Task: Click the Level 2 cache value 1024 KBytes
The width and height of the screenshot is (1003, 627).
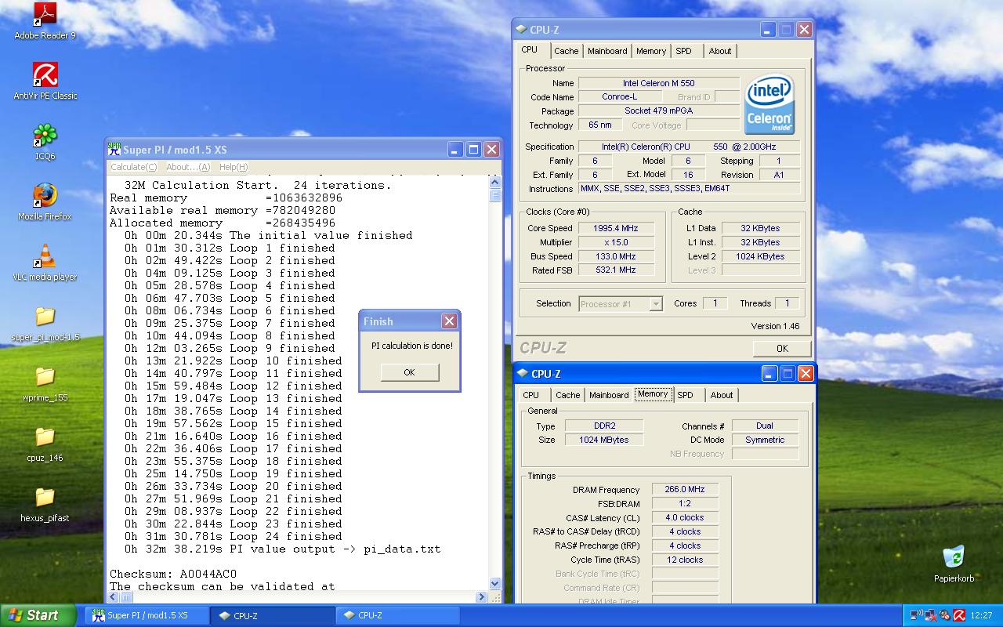Action: [x=760, y=256]
